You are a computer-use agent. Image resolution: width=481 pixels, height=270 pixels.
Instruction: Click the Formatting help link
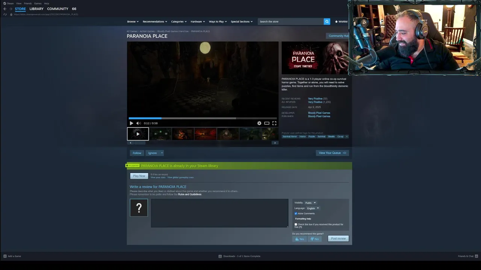point(303,219)
